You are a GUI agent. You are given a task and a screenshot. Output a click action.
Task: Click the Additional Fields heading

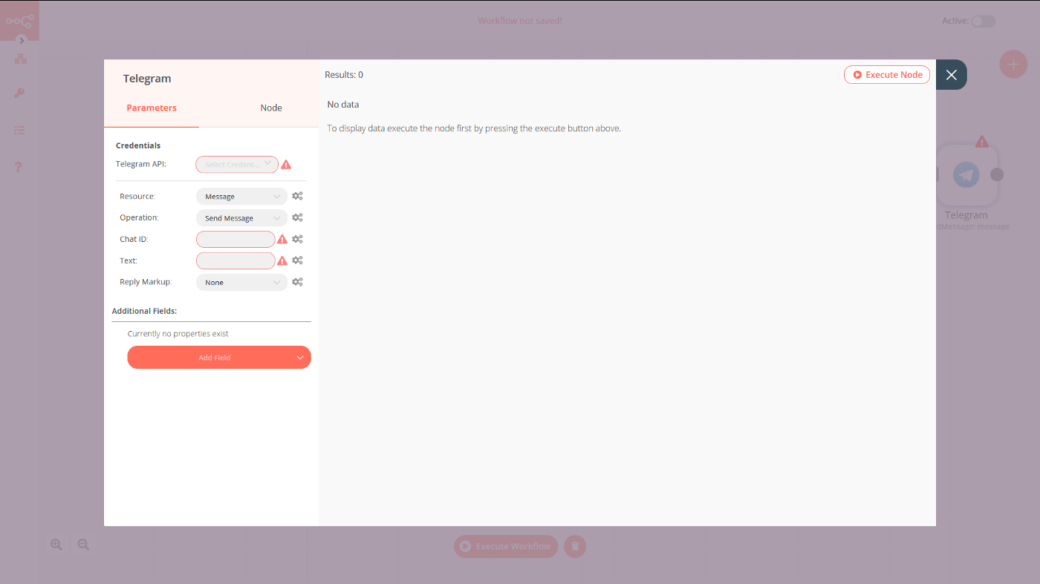tap(144, 311)
